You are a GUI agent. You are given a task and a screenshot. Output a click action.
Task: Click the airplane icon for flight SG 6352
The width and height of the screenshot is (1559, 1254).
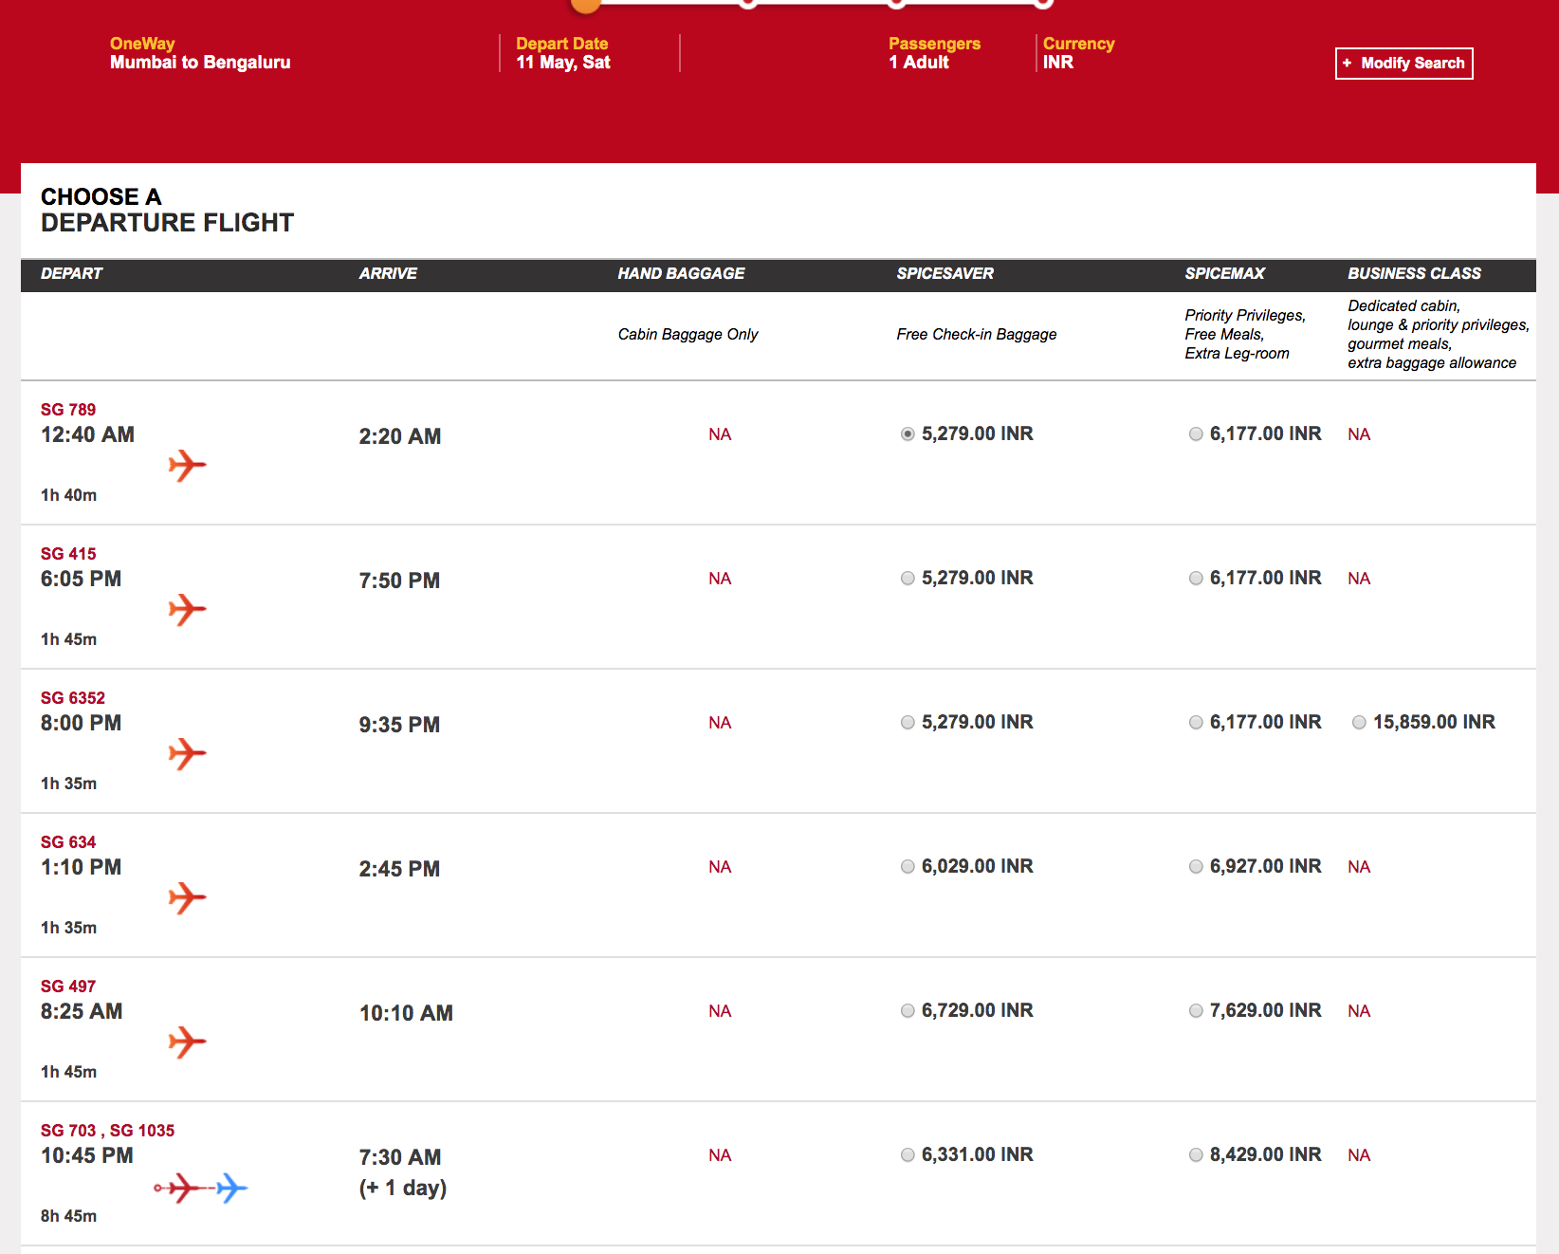tap(188, 753)
